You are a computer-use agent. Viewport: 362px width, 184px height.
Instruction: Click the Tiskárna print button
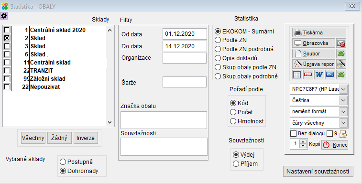point(319,32)
